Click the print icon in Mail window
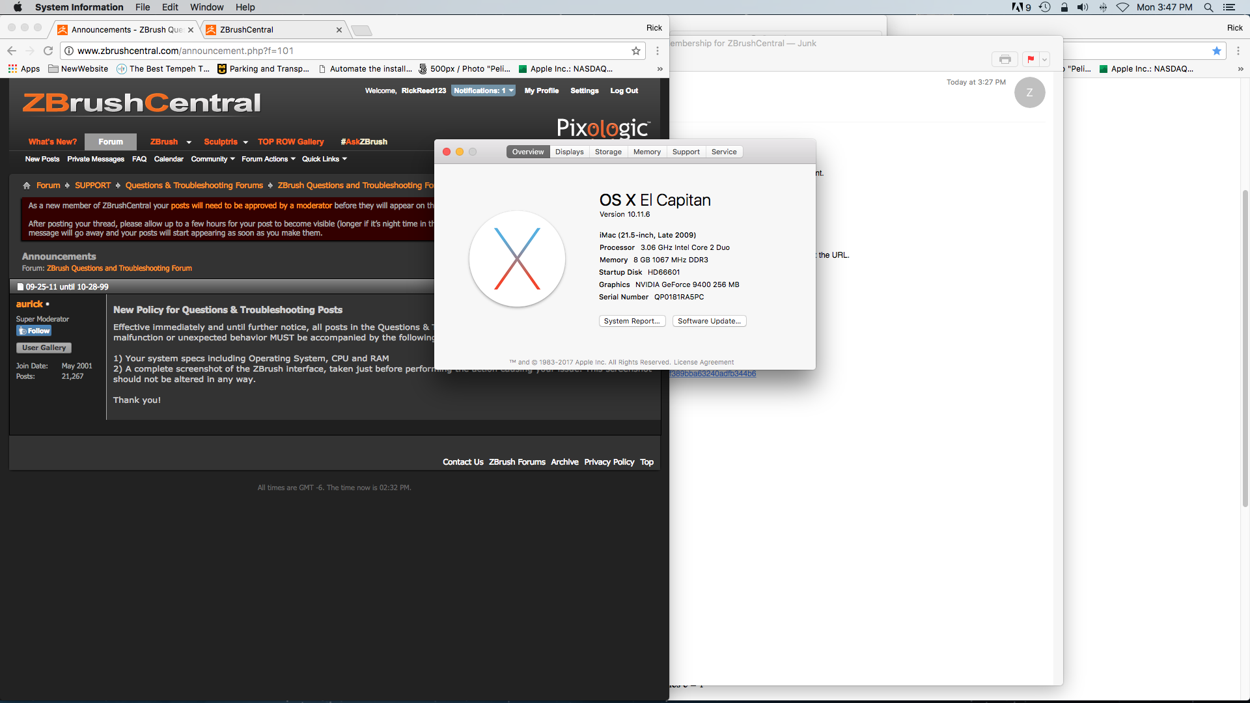Viewport: 1250px width, 703px height. coord(1005,59)
